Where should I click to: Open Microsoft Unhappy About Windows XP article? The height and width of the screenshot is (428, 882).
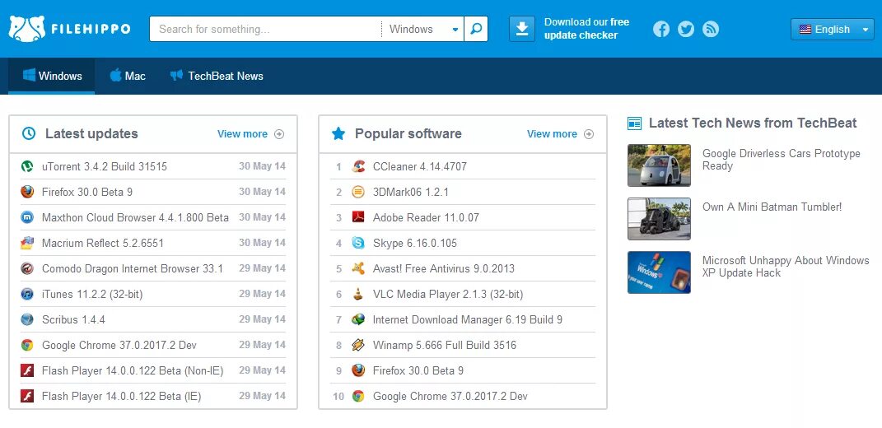pos(786,267)
